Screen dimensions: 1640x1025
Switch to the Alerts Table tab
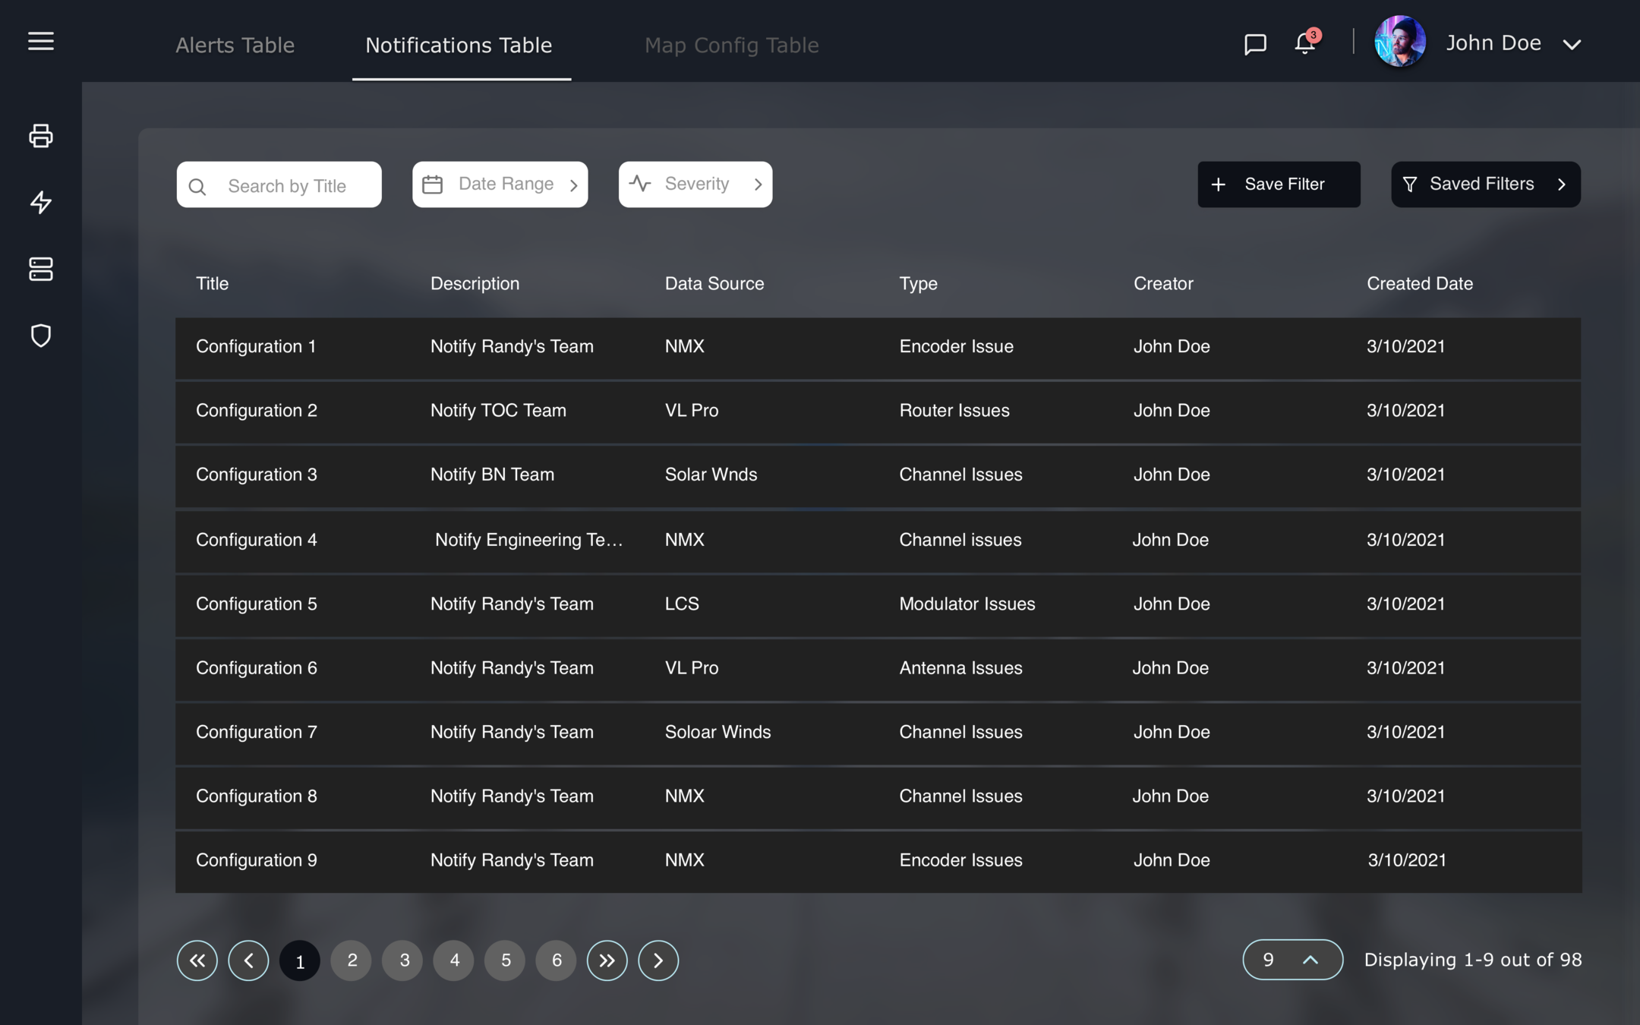click(x=235, y=46)
